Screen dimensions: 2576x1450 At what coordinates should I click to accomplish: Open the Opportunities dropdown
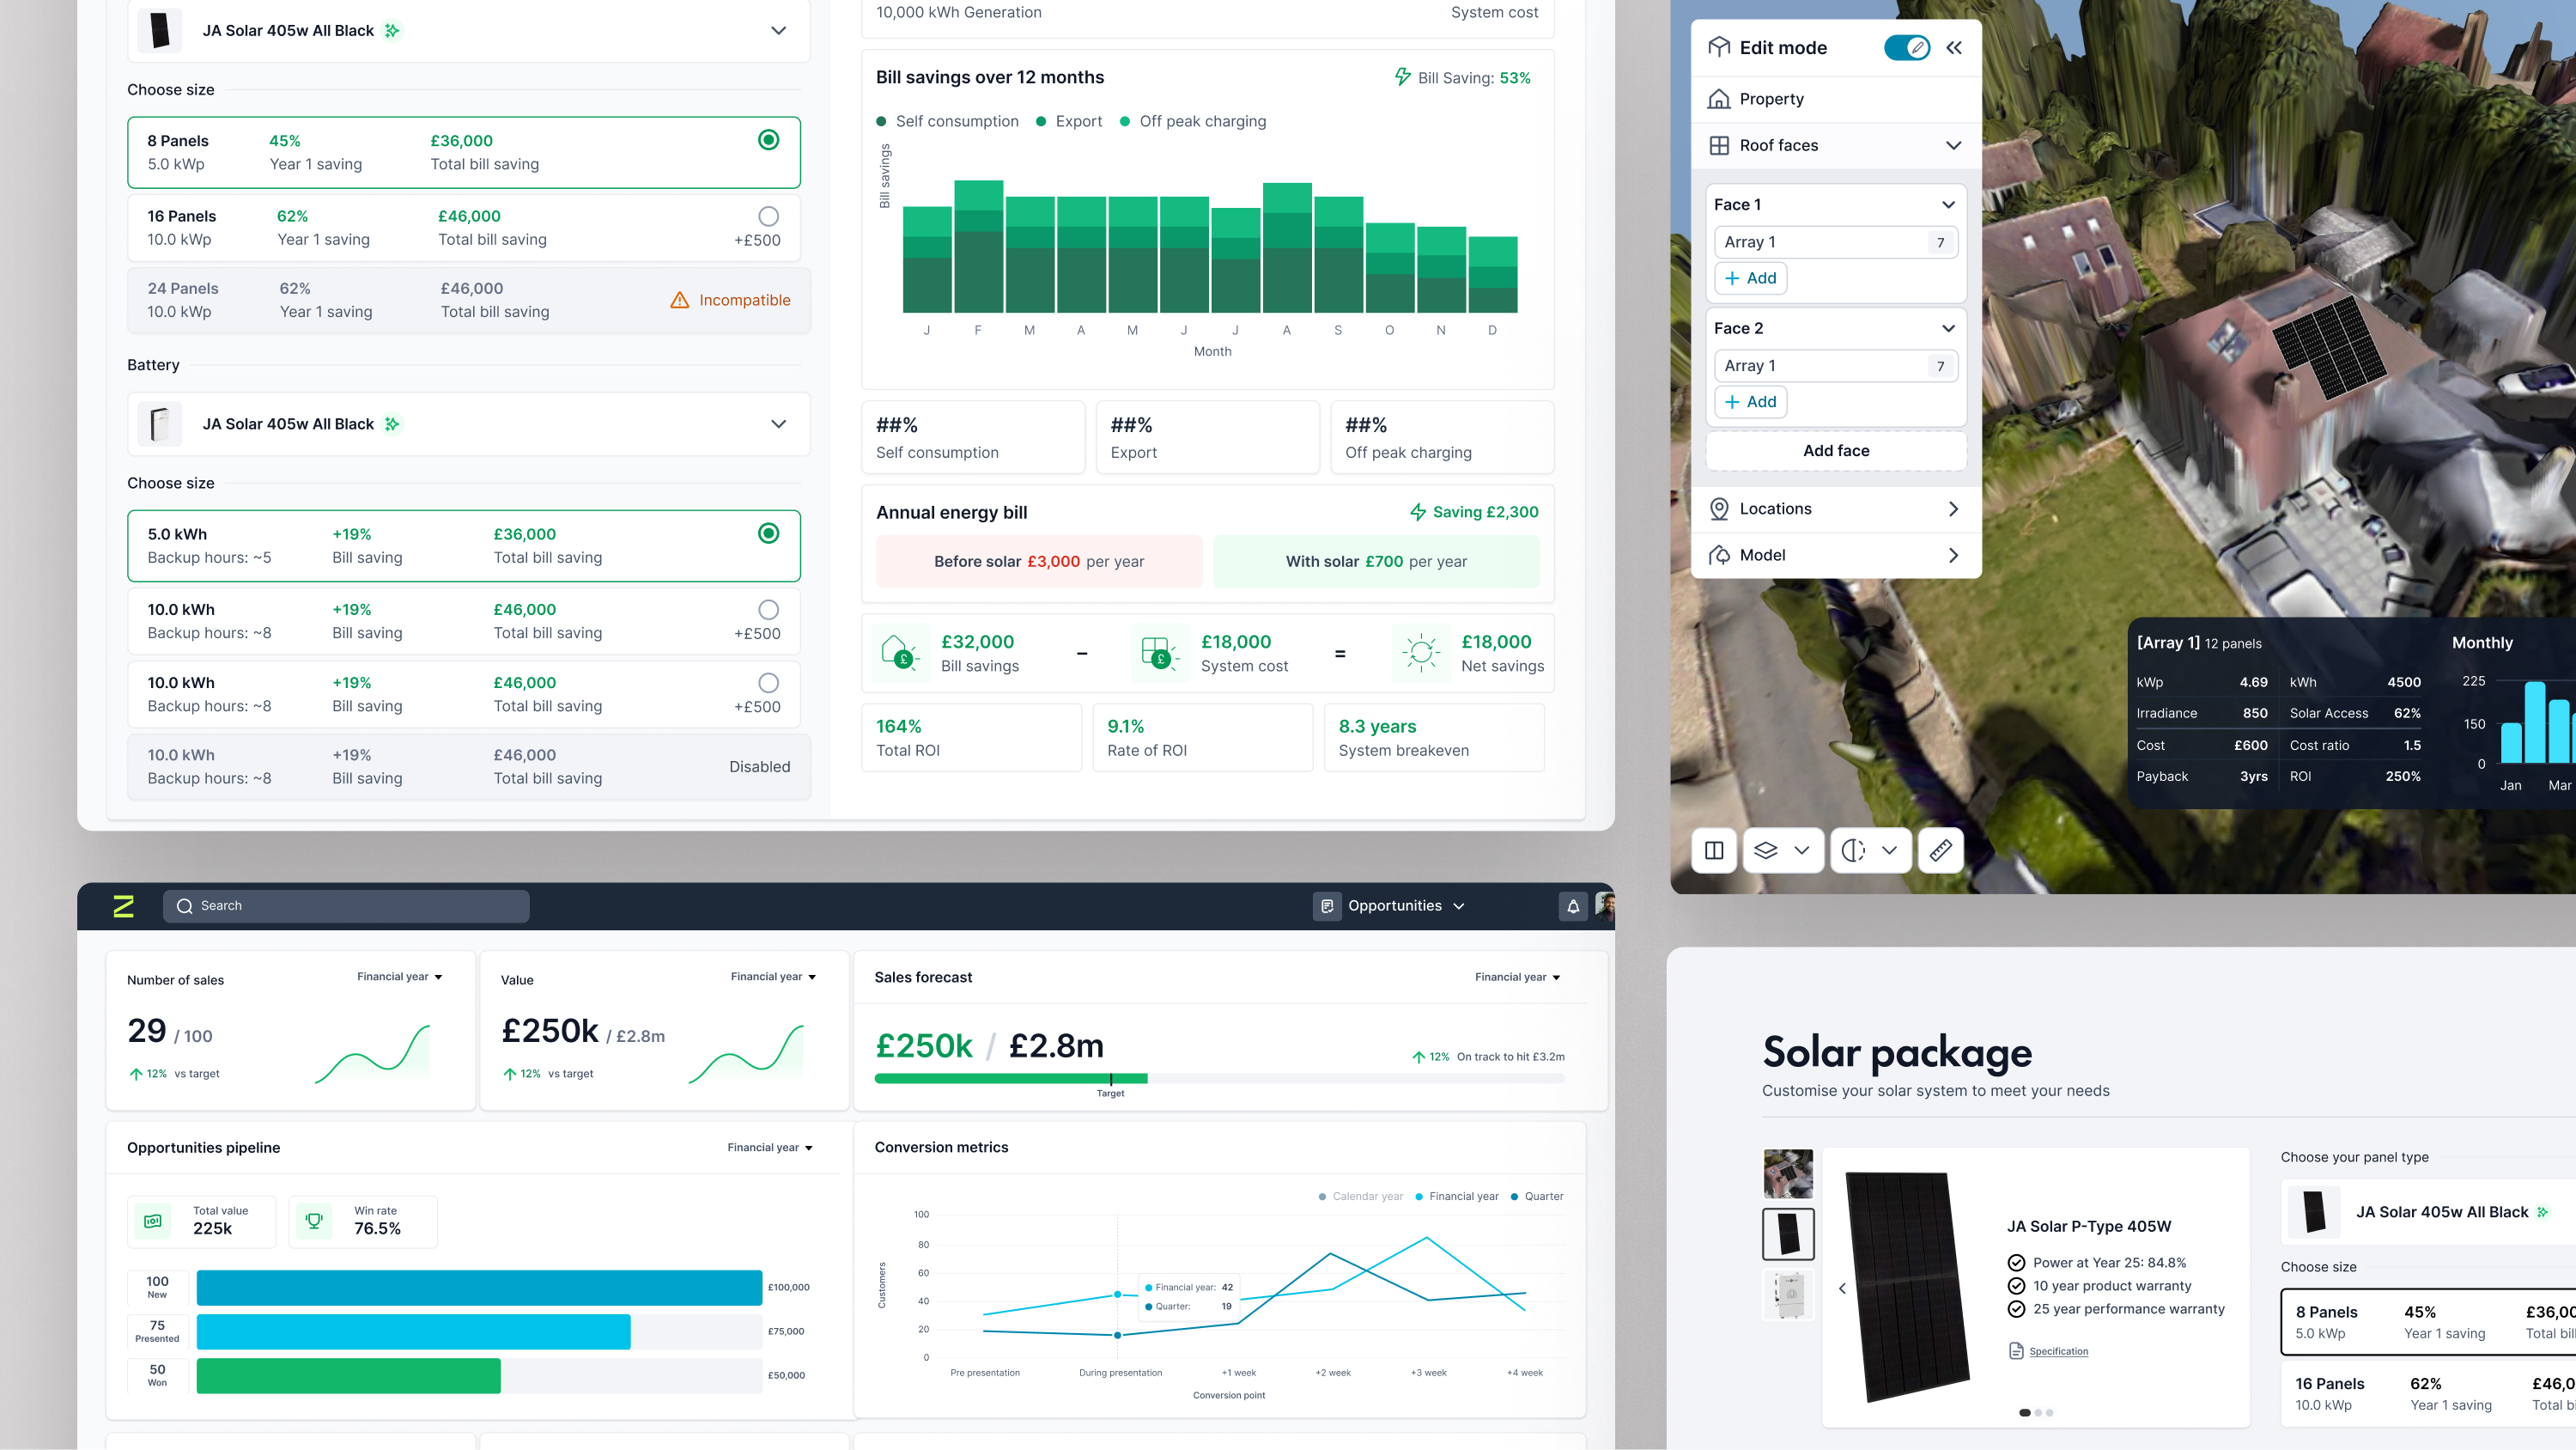[1392, 905]
